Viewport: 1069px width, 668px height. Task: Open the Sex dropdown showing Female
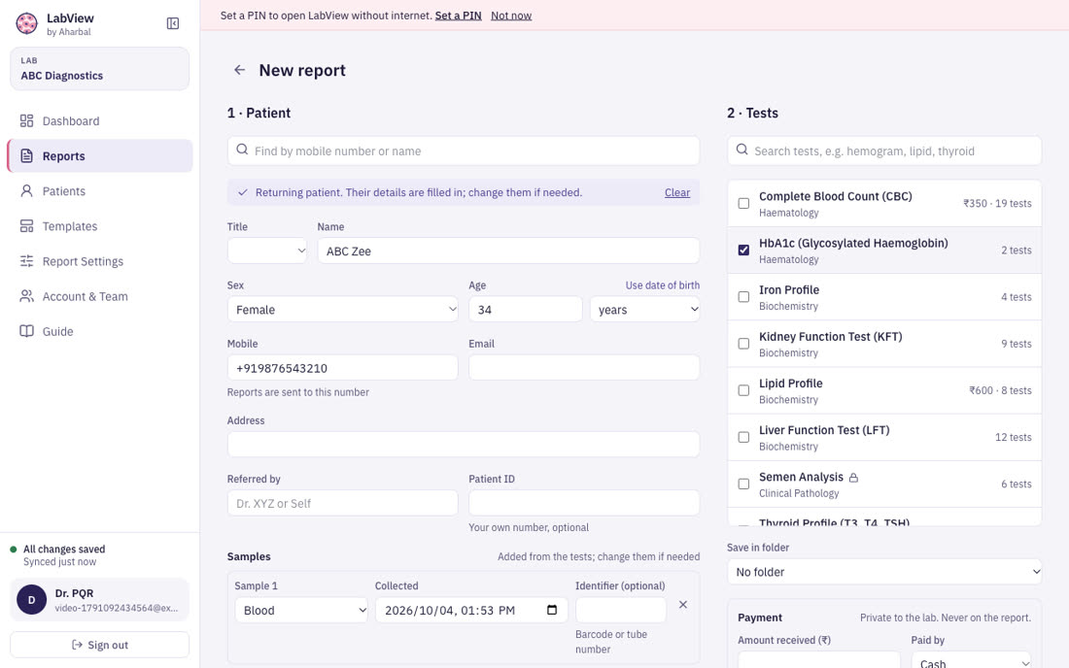[x=343, y=309]
